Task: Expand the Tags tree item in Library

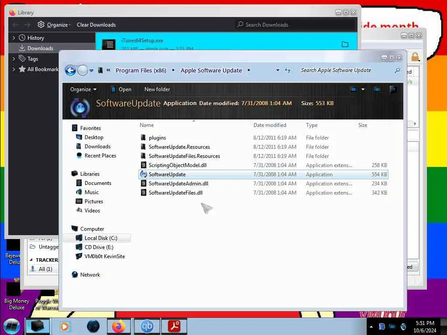Action: click(14, 59)
